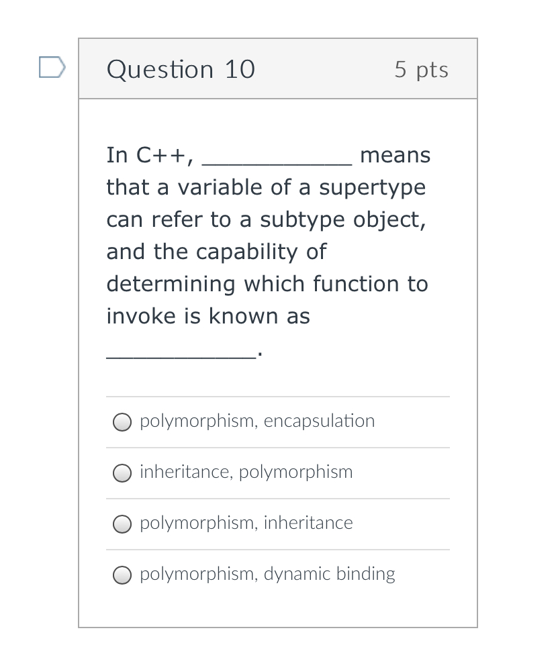The image size is (556, 651).
Task: Click the '5 pts' label
Action: [421, 69]
